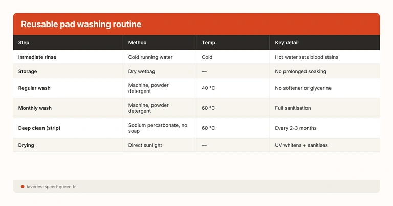Viewport: 393px width, 206px height.
Task: Click 'Hot water sets blood stains' detail
Action: pyautogui.click(x=307, y=57)
